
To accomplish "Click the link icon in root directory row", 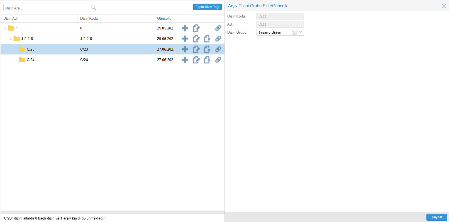I will tap(218, 28).
